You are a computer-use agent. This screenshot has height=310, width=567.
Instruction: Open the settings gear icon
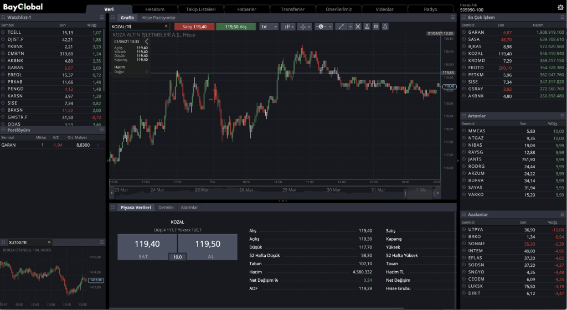coord(559,7)
